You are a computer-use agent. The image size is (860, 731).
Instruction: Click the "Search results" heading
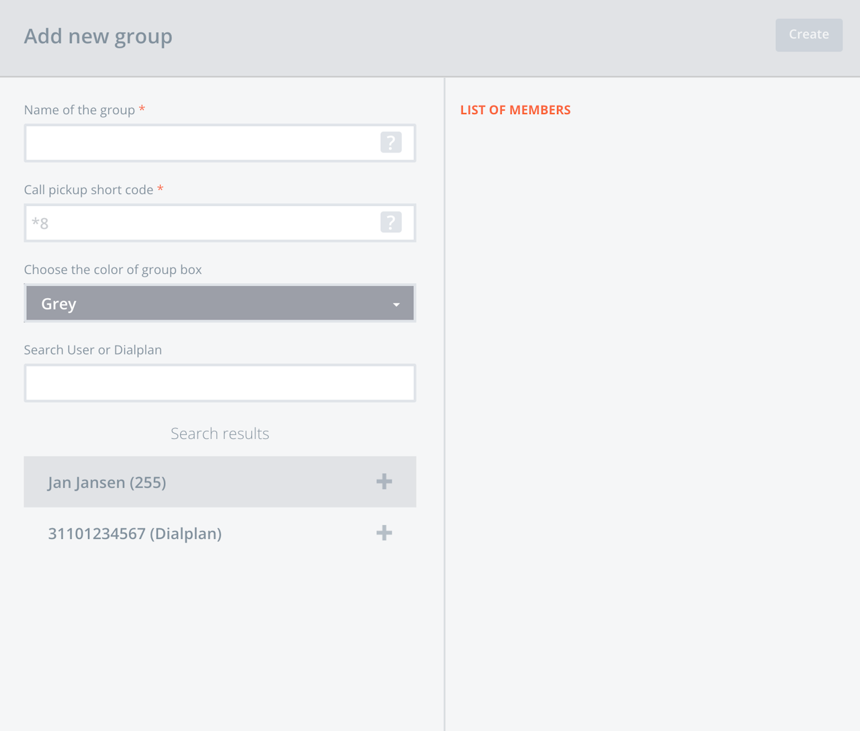220,434
